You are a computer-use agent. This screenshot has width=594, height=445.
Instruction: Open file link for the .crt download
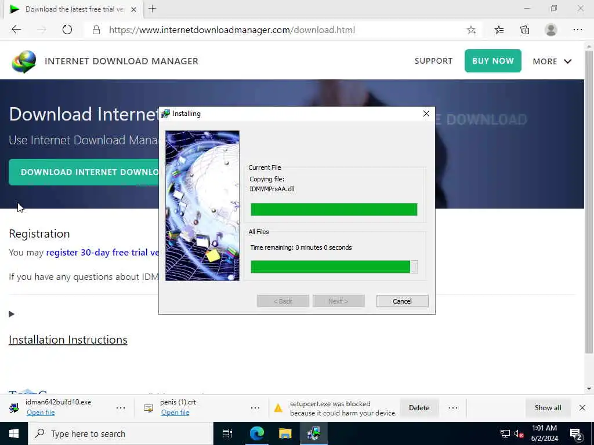tap(175, 413)
